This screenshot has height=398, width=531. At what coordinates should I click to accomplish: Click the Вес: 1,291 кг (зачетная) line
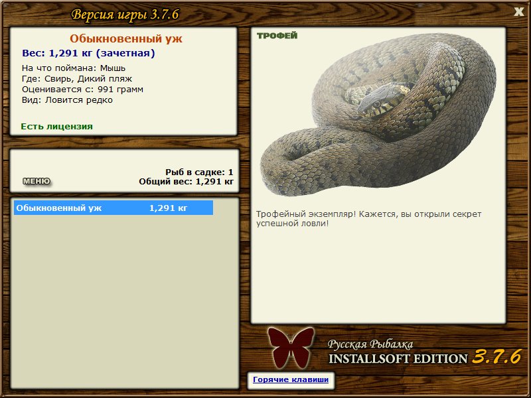88,53
